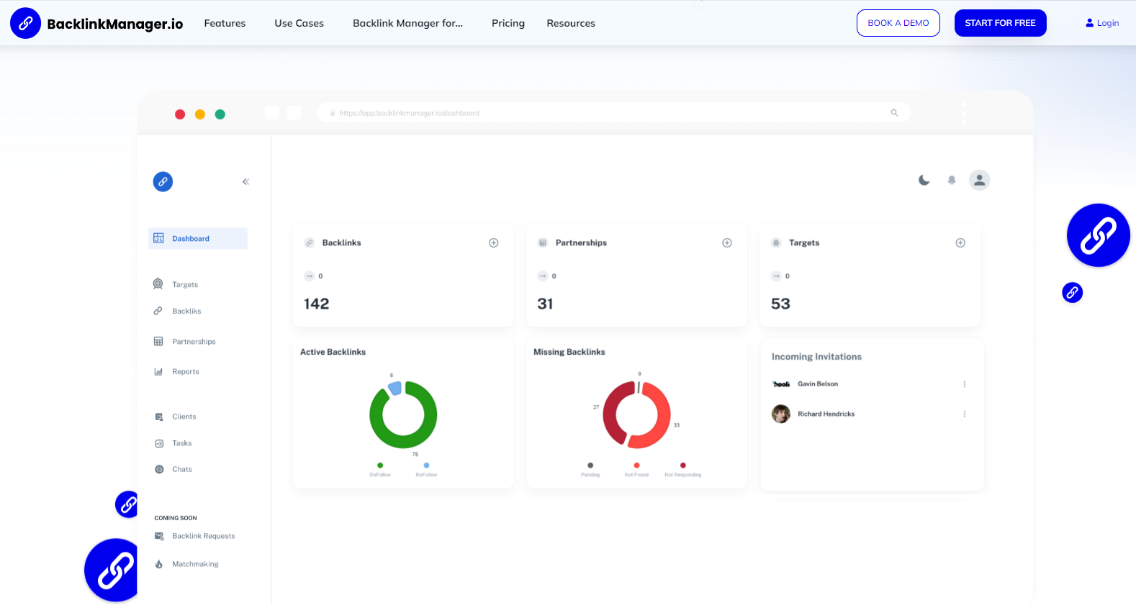The height and width of the screenshot is (605, 1136).
Task: Add new backlink with plus icon
Action: coord(494,243)
